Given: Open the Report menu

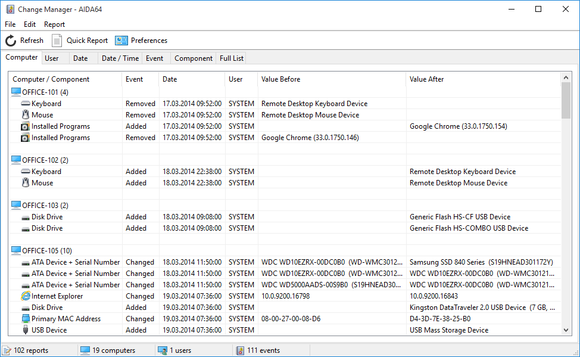Looking at the screenshot, I should coord(54,24).
